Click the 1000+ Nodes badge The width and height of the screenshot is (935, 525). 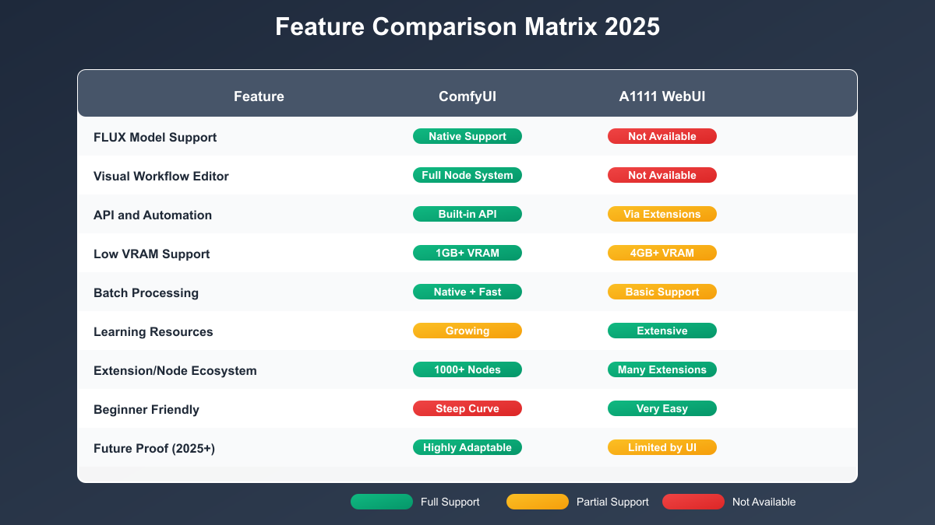(x=467, y=369)
